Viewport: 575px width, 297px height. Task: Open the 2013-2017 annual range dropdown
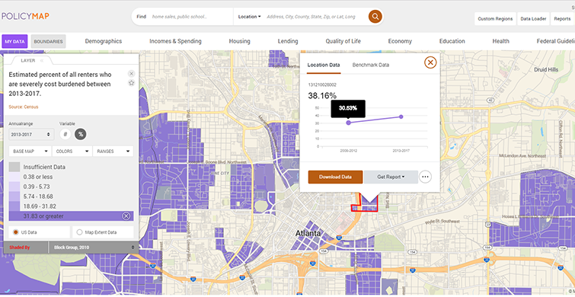pos(31,135)
